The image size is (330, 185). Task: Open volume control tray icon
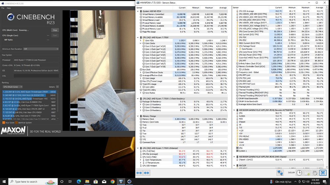308,182
